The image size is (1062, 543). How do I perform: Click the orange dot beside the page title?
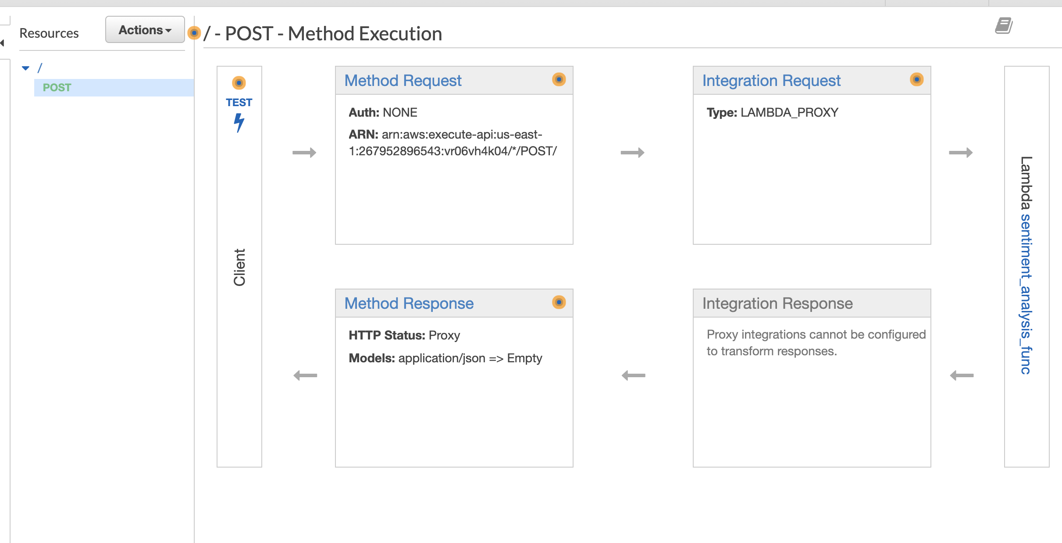point(194,33)
